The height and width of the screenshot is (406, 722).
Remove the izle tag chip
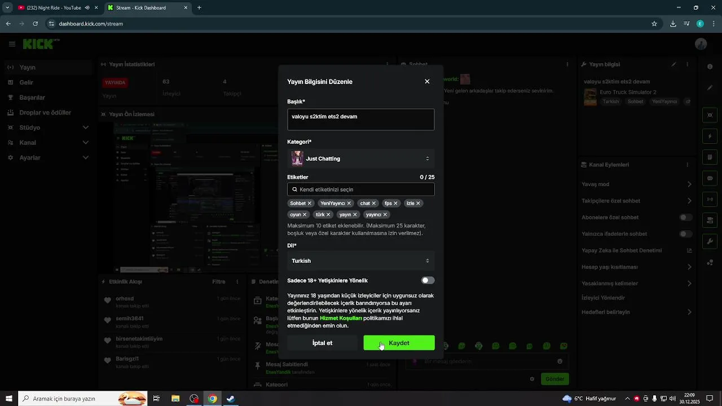pyautogui.click(x=418, y=204)
